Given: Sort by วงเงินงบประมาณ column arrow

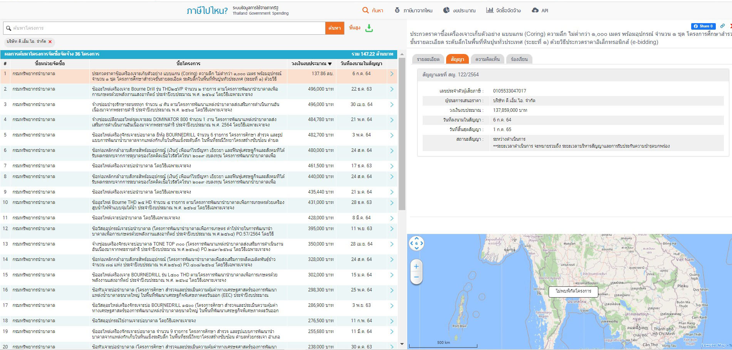Looking at the screenshot, I should (330, 64).
